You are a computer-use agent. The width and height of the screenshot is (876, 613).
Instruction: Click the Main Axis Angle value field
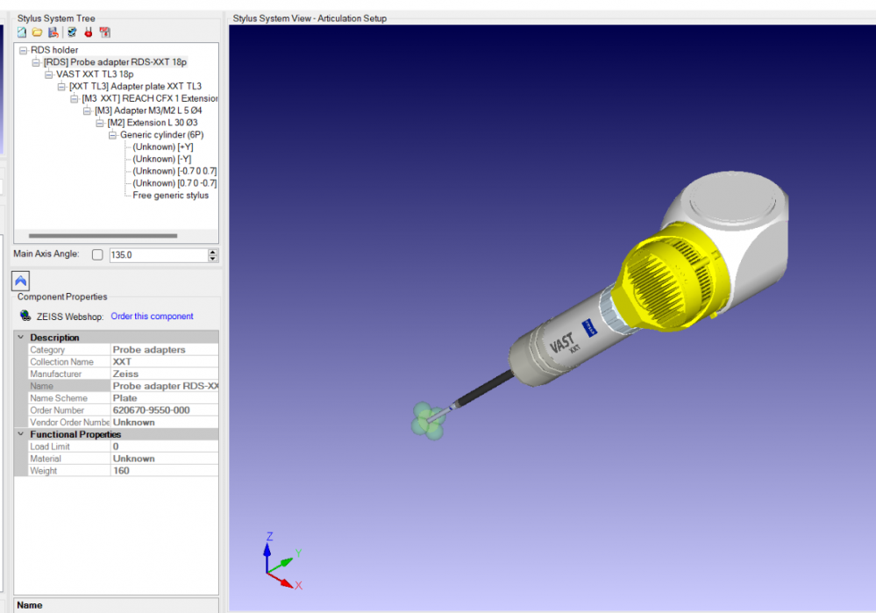pos(158,255)
